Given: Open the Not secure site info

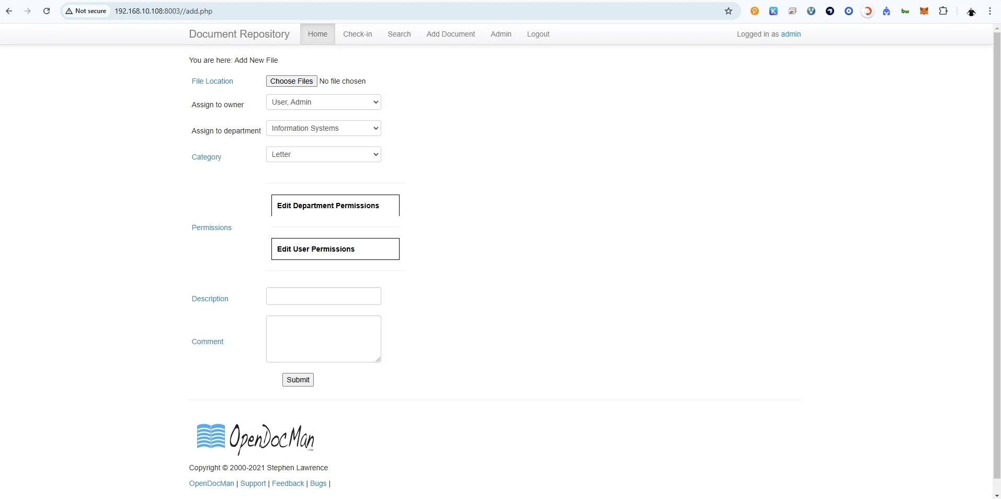Looking at the screenshot, I should click(x=86, y=11).
